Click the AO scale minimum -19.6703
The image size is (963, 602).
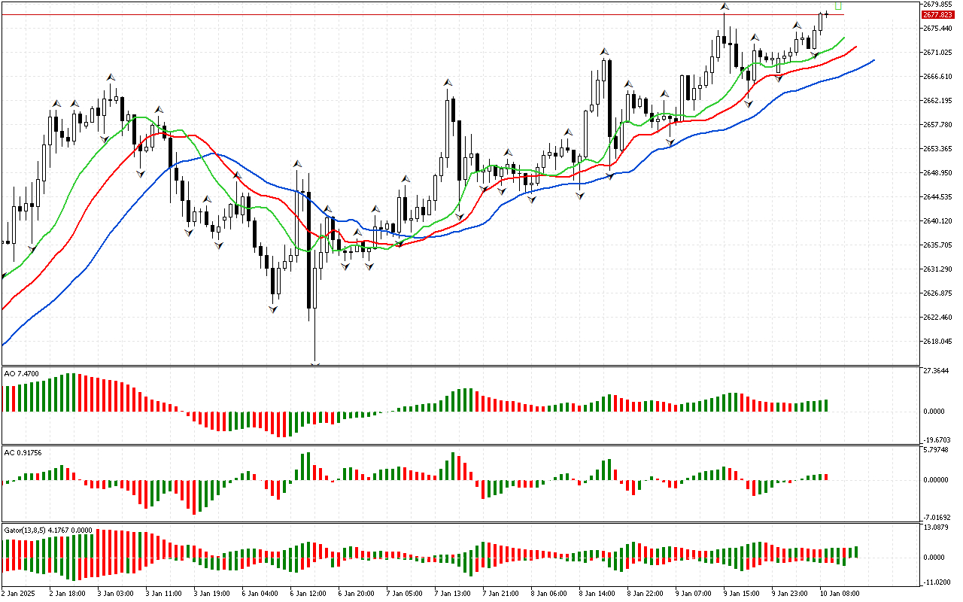pyautogui.click(x=937, y=439)
